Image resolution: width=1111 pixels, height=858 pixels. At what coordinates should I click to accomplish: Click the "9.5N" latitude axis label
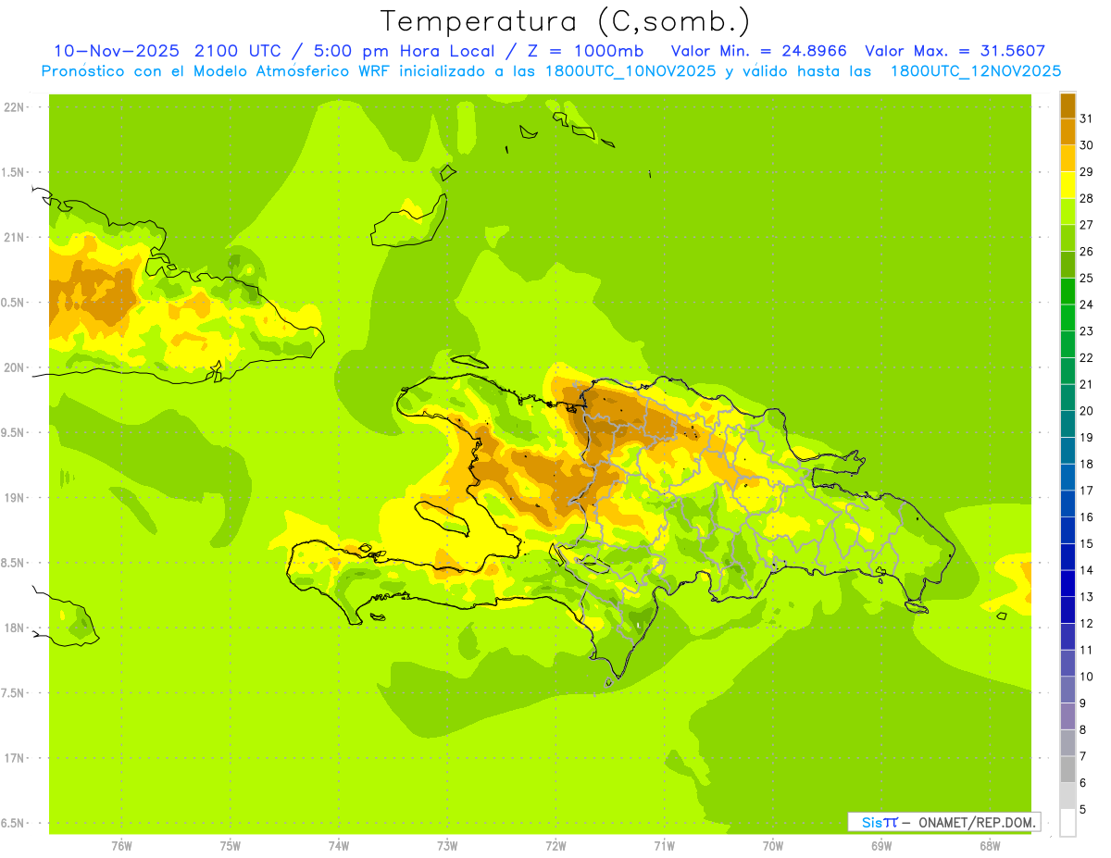(x=13, y=432)
